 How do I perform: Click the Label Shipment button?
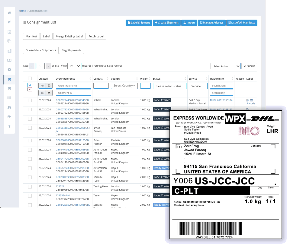click(139, 23)
